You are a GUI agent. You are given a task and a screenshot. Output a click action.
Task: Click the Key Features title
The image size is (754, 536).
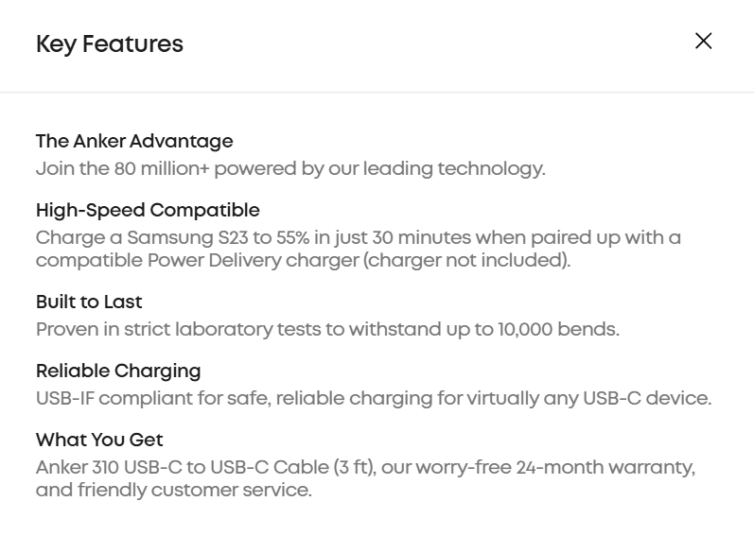click(110, 44)
